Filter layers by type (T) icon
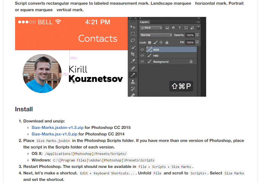The height and width of the screenshot is (183, 261). click(180, 28)
